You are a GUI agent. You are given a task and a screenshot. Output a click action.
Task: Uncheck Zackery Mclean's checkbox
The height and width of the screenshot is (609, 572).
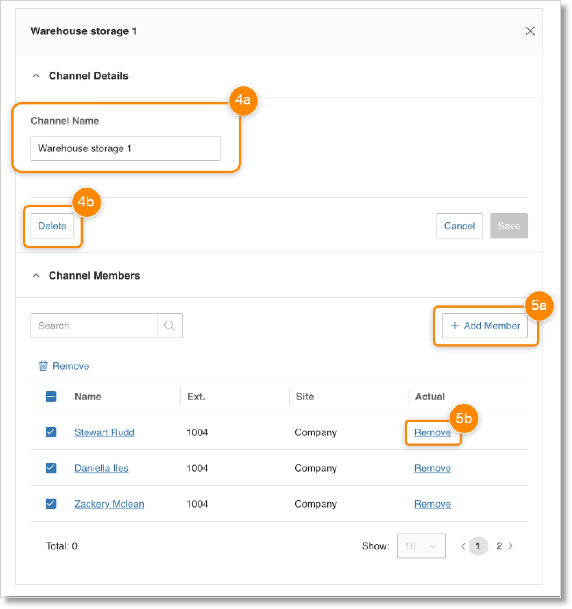pos(51,504)
